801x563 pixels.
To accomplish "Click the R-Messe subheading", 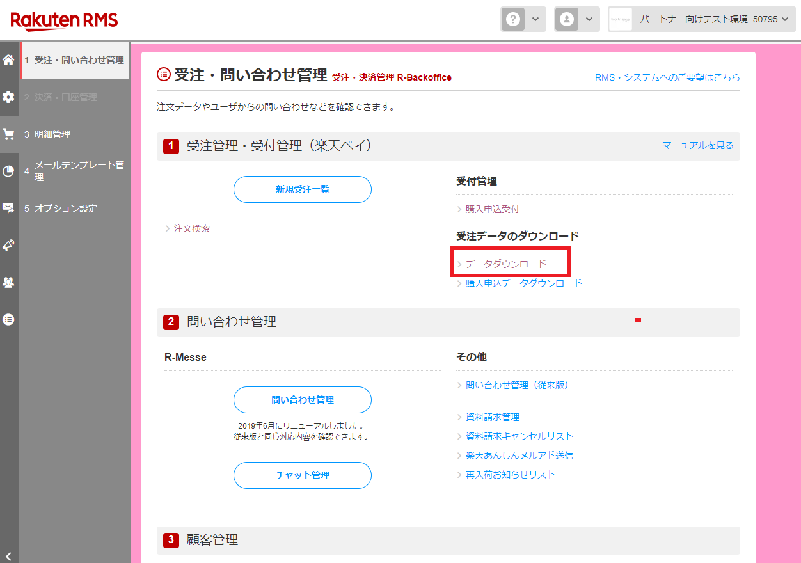I will pos(186,358).
